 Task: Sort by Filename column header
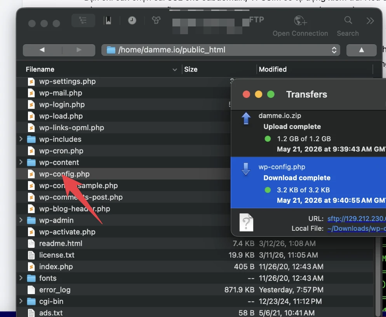tap(40, 70)
